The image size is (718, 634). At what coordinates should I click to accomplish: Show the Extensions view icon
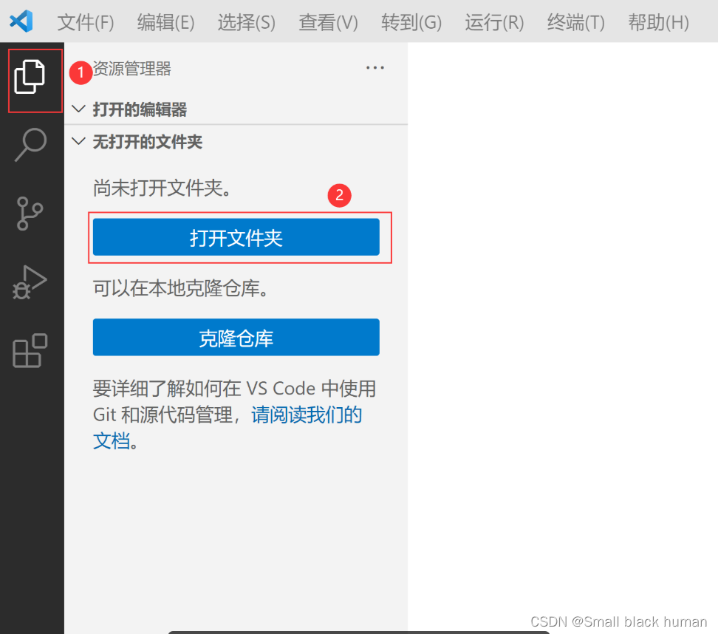(30, 351)
